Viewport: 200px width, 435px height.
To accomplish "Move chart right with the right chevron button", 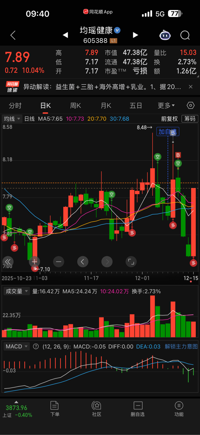I will [107, 262].
